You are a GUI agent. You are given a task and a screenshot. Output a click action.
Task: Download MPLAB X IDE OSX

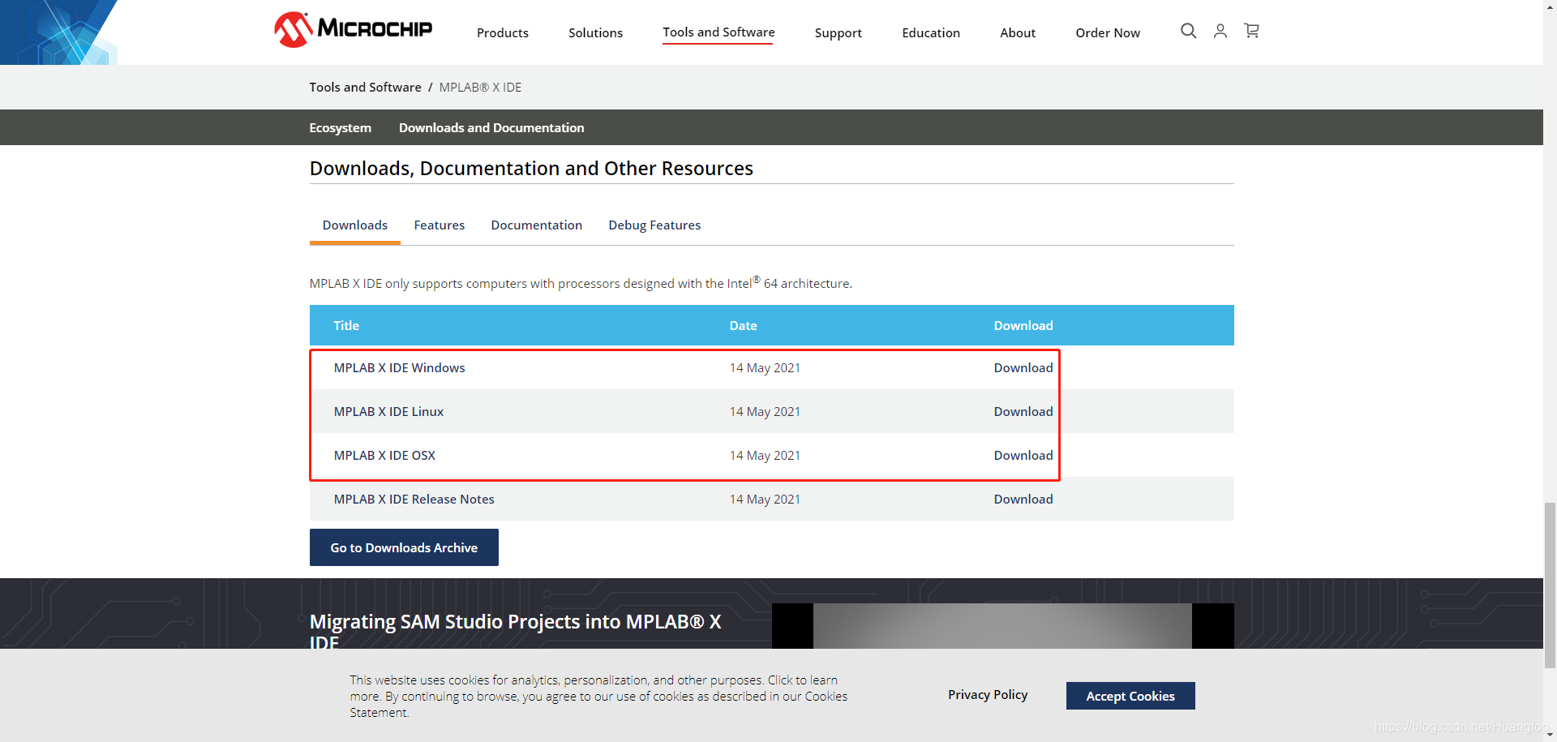click(x=1023, y=455)
